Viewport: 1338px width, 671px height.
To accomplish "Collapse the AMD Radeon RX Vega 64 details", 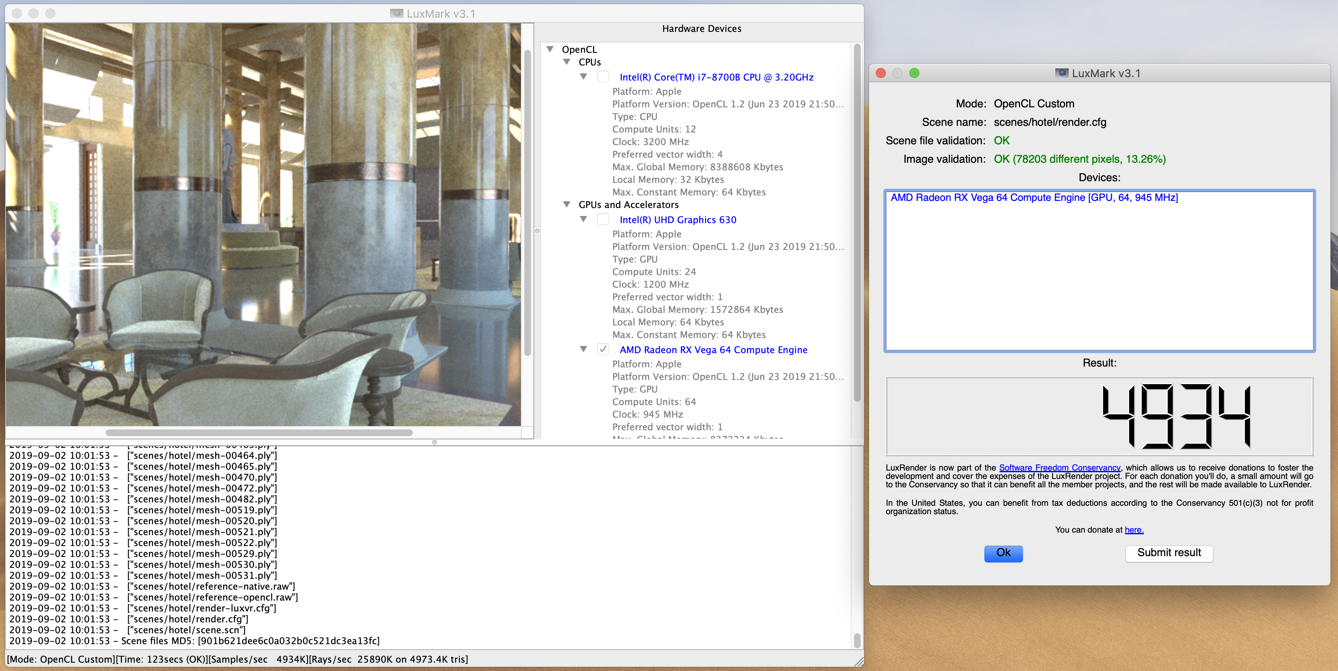I will coord(583,349).
